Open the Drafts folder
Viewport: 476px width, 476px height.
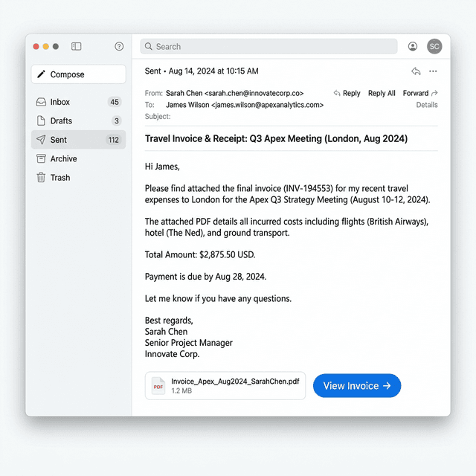point(78,120)
